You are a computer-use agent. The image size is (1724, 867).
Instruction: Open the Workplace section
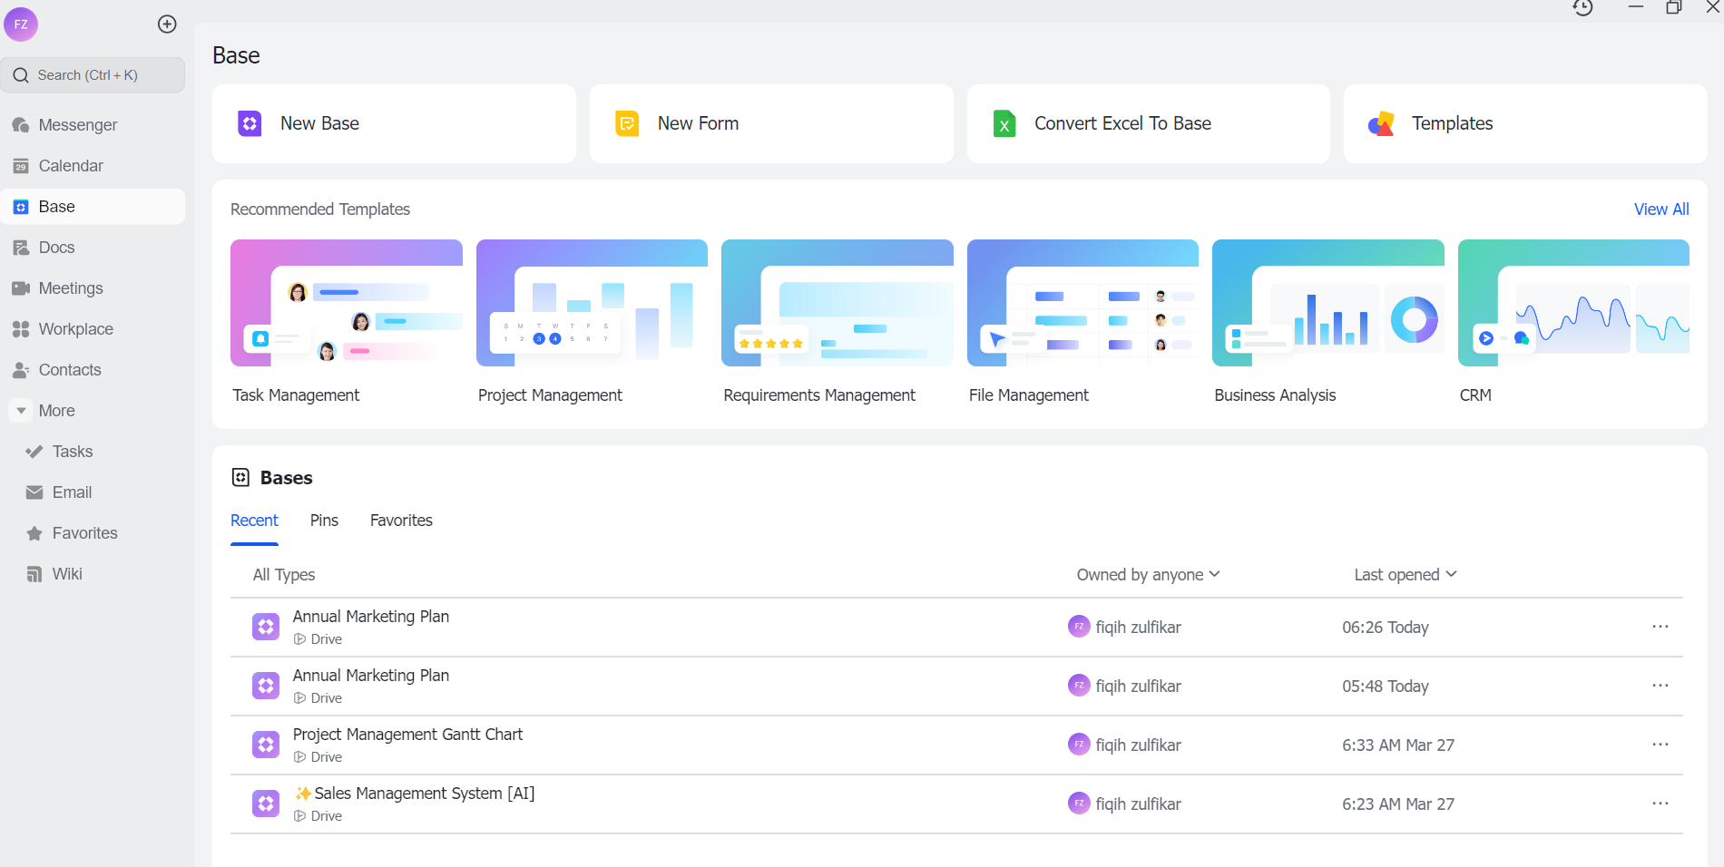tap(75, 329)
